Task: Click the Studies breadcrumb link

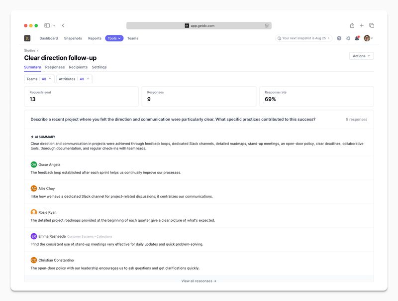Action: coord(30,50)
